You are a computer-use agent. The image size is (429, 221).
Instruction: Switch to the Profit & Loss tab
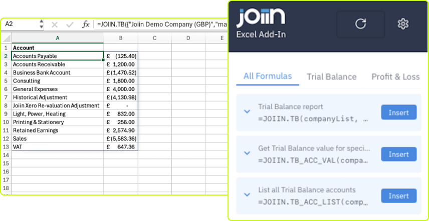pyautogui.click(x=395, y=76)
